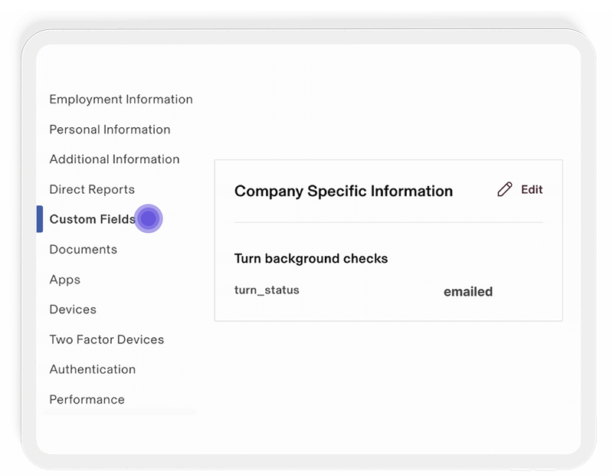Click the pencil Edit icon
The width and height of the screenshot is (613, 475).
pos(504,188)
